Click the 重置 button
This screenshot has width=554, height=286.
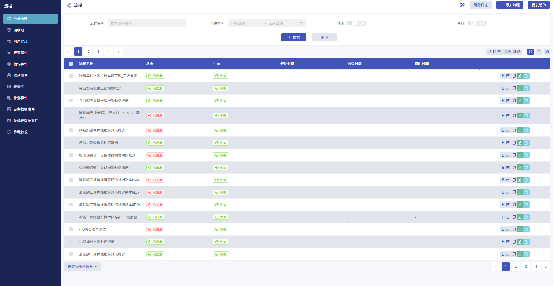click(x=324, y=37)
